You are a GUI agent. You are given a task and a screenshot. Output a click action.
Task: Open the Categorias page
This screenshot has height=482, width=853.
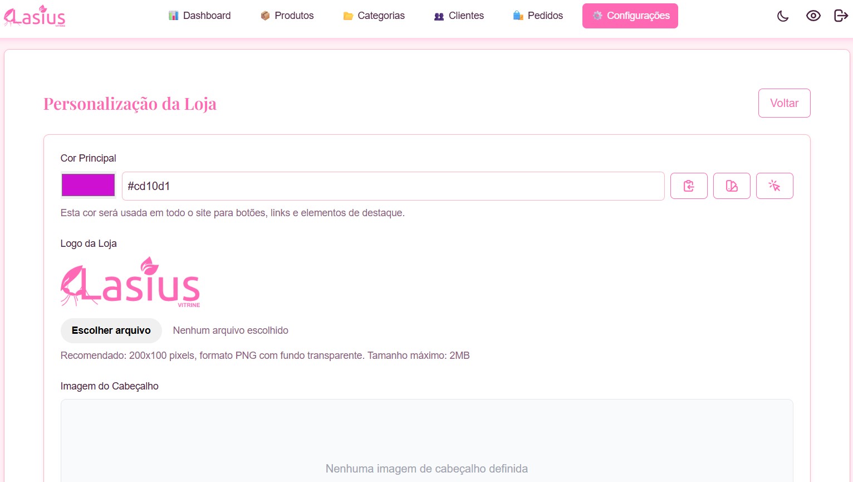click(374, 16)
